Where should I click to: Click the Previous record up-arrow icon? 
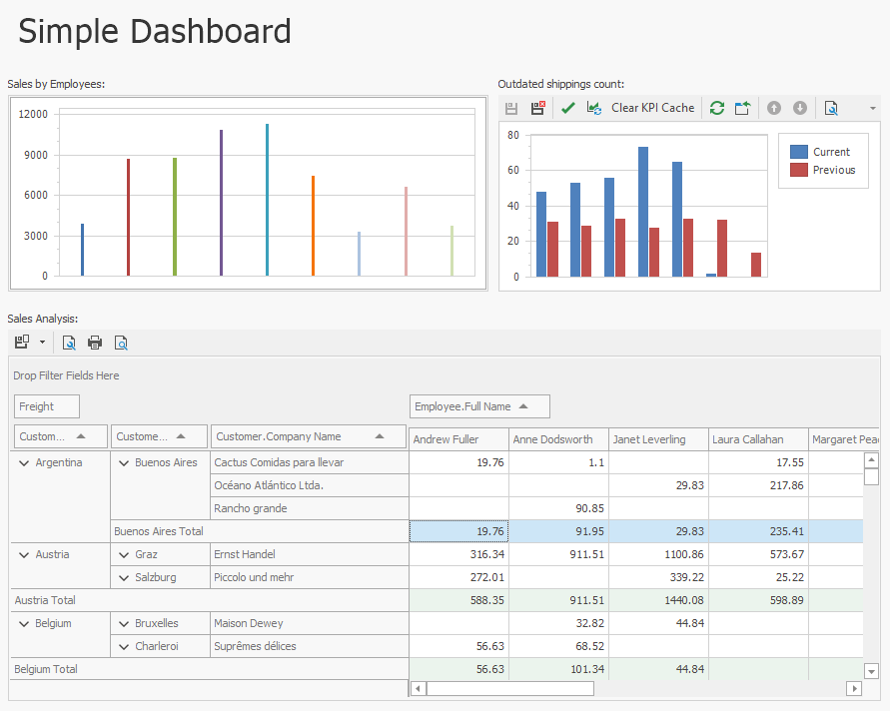coord(774,108)
